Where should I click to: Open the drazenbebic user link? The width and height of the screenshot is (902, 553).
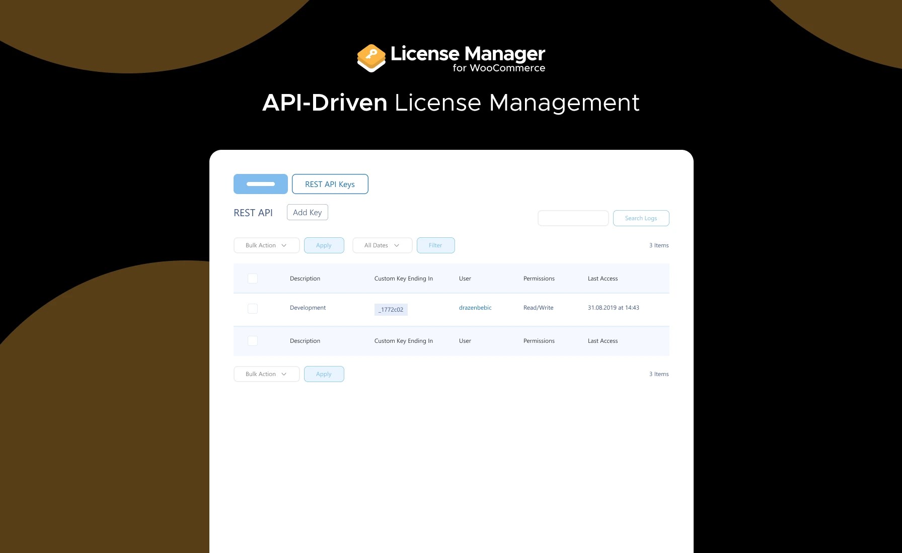click(x=475, y=307)
